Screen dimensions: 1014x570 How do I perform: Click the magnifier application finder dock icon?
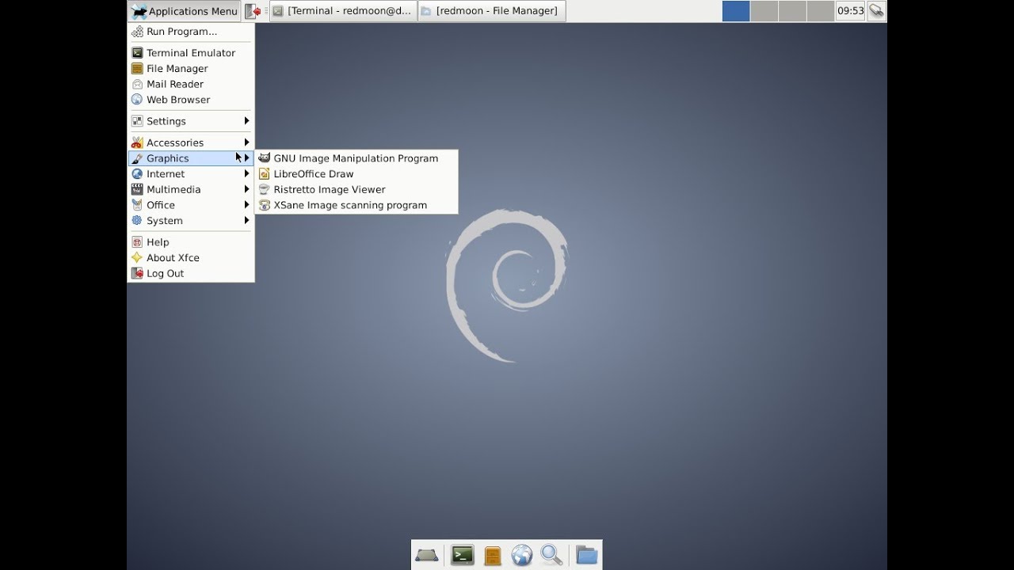[x=551, y=555]
